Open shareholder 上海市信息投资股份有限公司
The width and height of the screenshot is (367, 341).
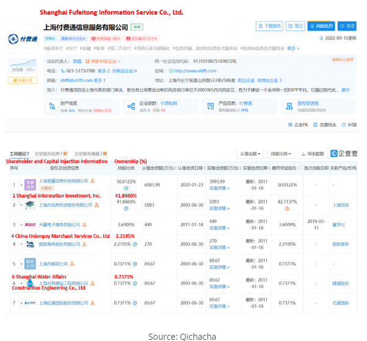click(x=65, y=205)
